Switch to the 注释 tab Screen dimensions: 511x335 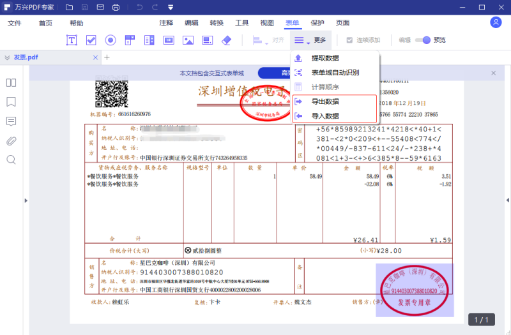click(x=166, y=23)
